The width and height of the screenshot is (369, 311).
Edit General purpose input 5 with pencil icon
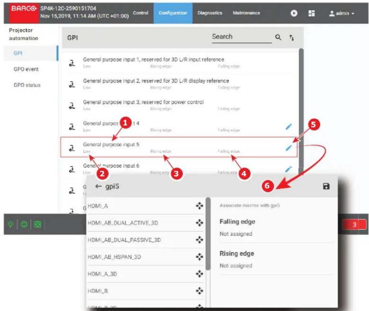tap(288, 148)
